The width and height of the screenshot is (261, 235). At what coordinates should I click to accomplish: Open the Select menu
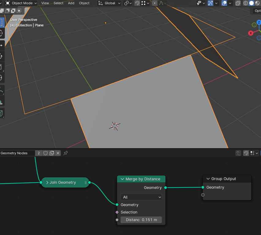(59, 3)
